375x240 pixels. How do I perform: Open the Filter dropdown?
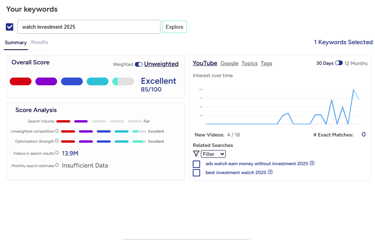click(213, 154)
